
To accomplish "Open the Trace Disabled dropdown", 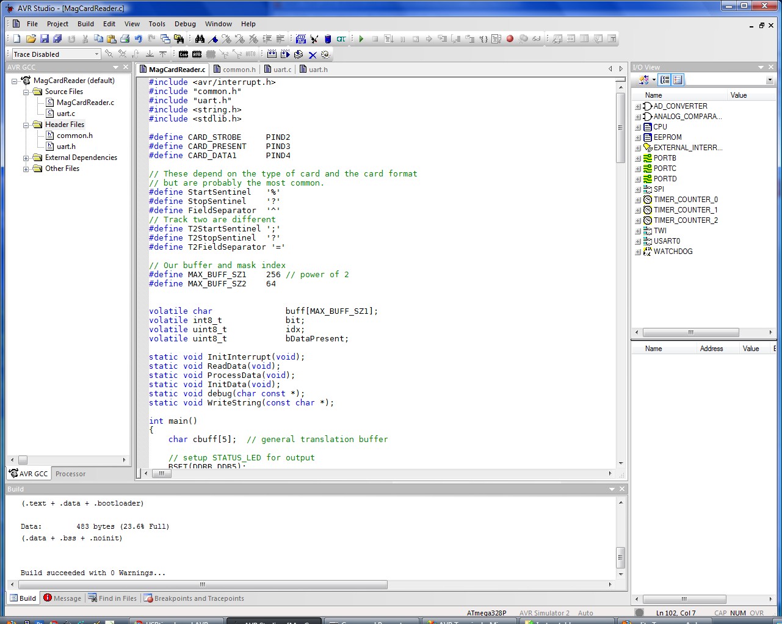I will pos(96,54).
